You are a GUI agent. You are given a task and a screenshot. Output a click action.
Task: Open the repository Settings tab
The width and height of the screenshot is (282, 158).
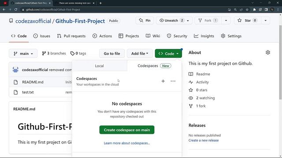pyautogui.click(x=231, y=36)
